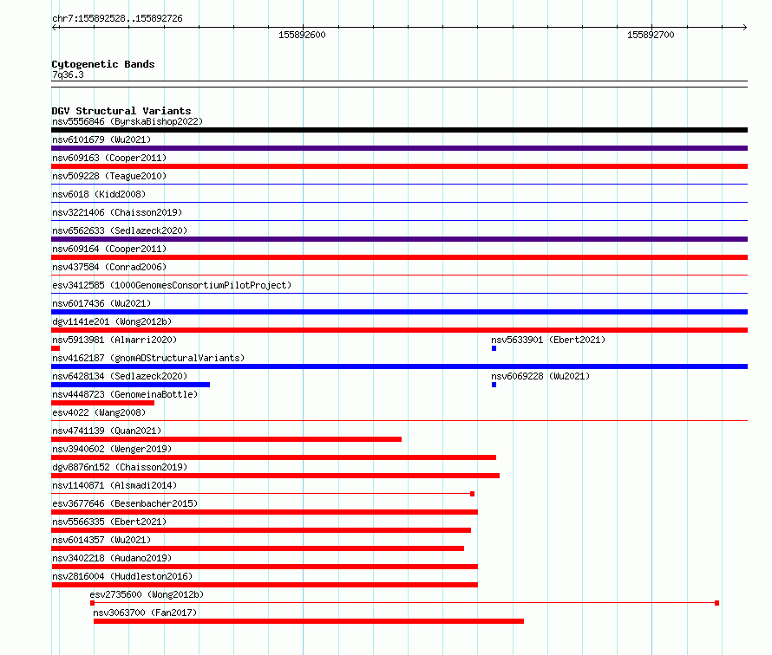Open the dgv8876n152 (Chaisson2019) label

(120, 467)
